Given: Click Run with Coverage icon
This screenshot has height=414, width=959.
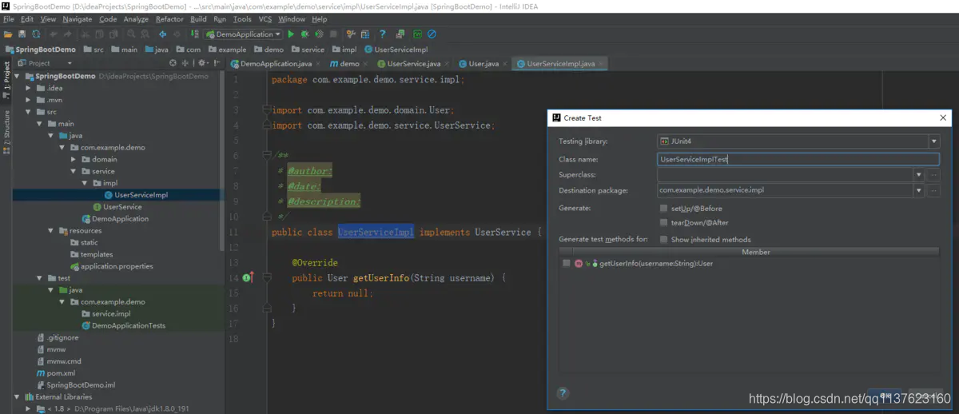Looking at the screenshot, I should 318,34.
